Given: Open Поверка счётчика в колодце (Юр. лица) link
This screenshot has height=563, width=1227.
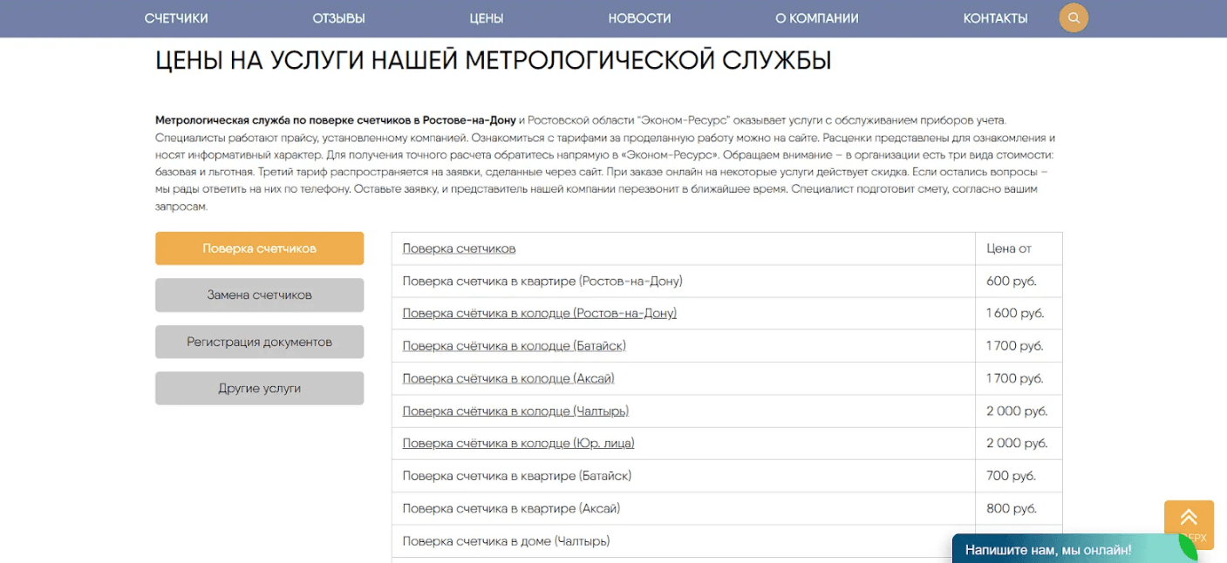Looking at the screenshot, I should click(x=518, y=444).
